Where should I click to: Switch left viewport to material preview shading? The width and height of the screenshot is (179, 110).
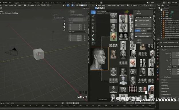pos(84,5)
